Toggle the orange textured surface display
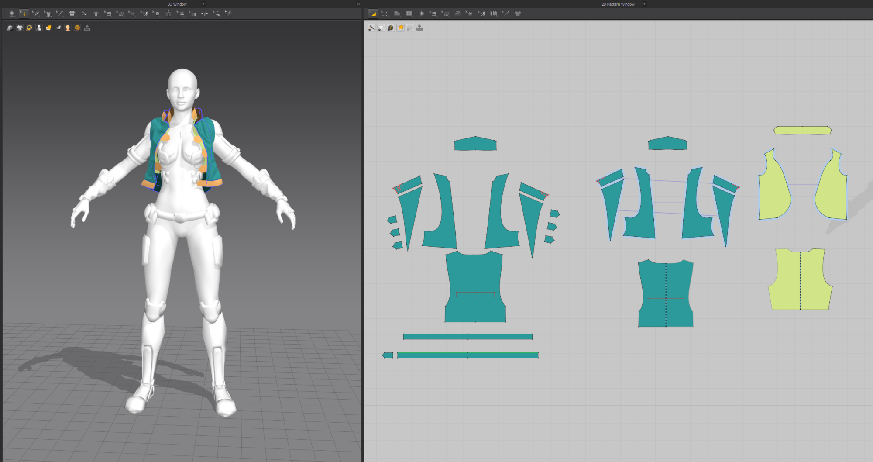The width and height of the screenshot is (873, 462). (48, 28)
